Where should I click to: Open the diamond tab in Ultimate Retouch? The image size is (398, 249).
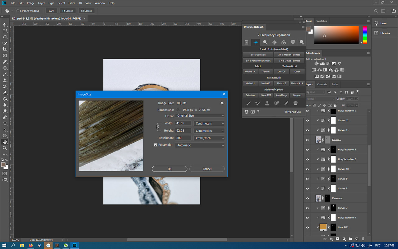(x=293, y=42)
